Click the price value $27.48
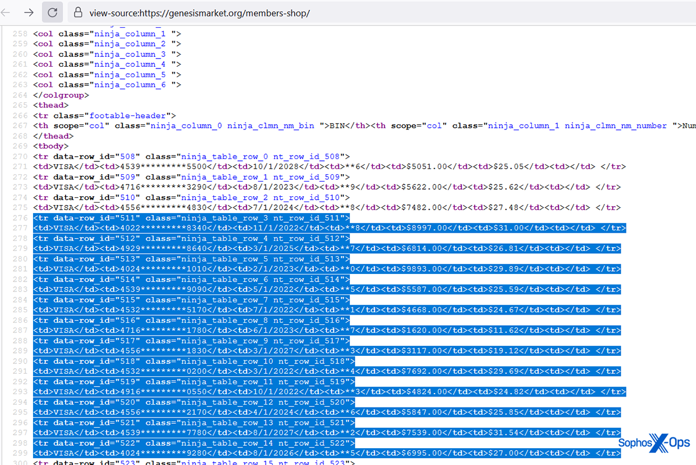Screen dimensions: 696x465 pos(504,207)
